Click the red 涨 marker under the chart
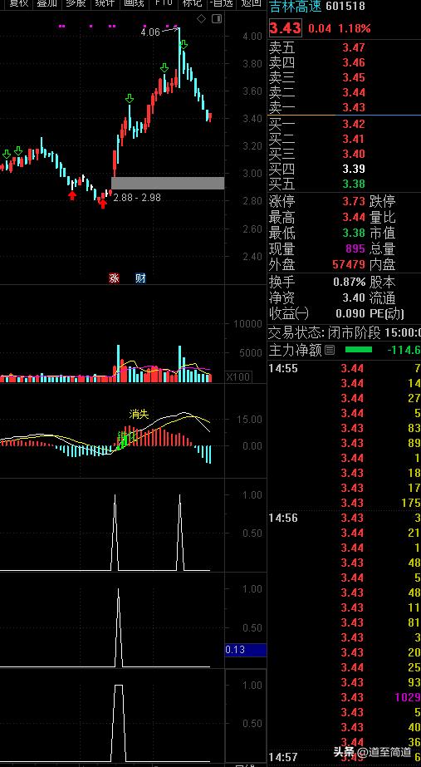Screen dimensions: 421x767 tap(114, 278)
